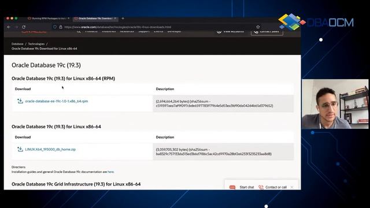The image size is (370, 208).
Task: Open the Resources menu in Oracle header
Action: (127, 31)
